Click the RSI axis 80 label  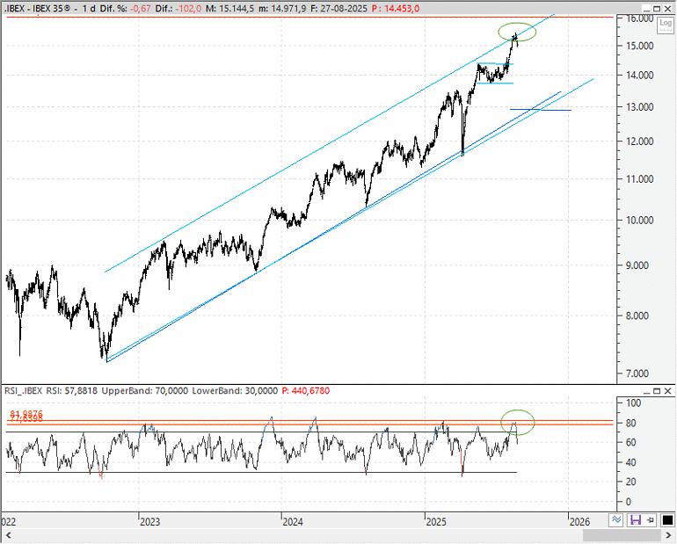630,424
